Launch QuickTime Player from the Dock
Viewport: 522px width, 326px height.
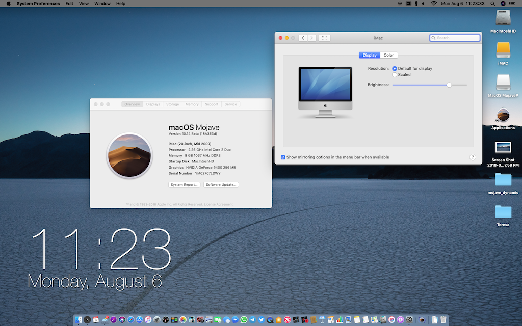[x=270, y=320]
